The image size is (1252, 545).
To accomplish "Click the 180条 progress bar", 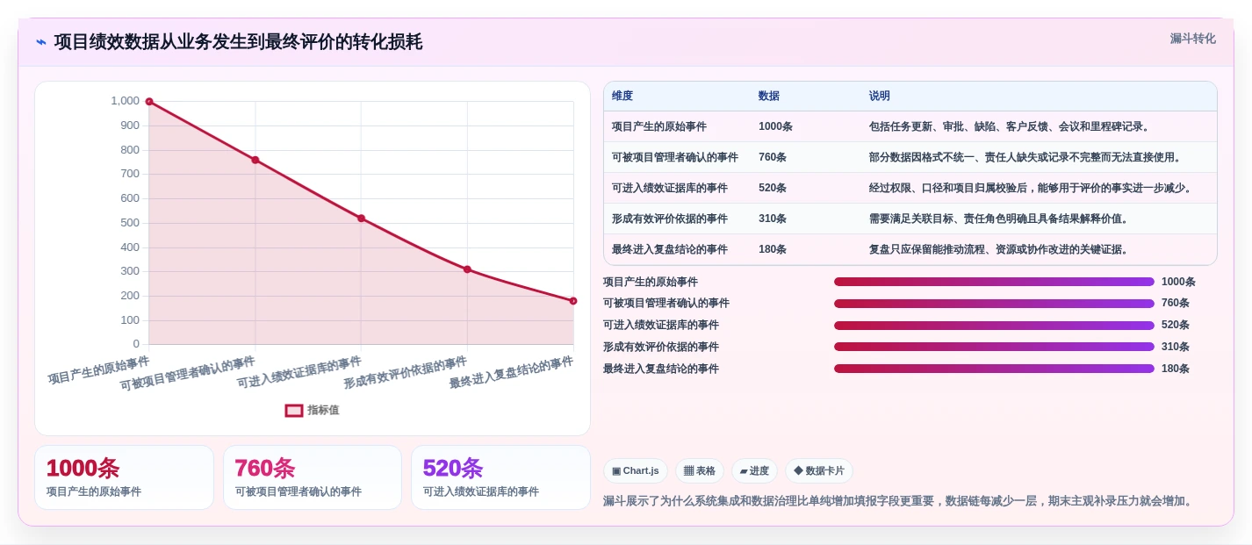I will (994, 369).
